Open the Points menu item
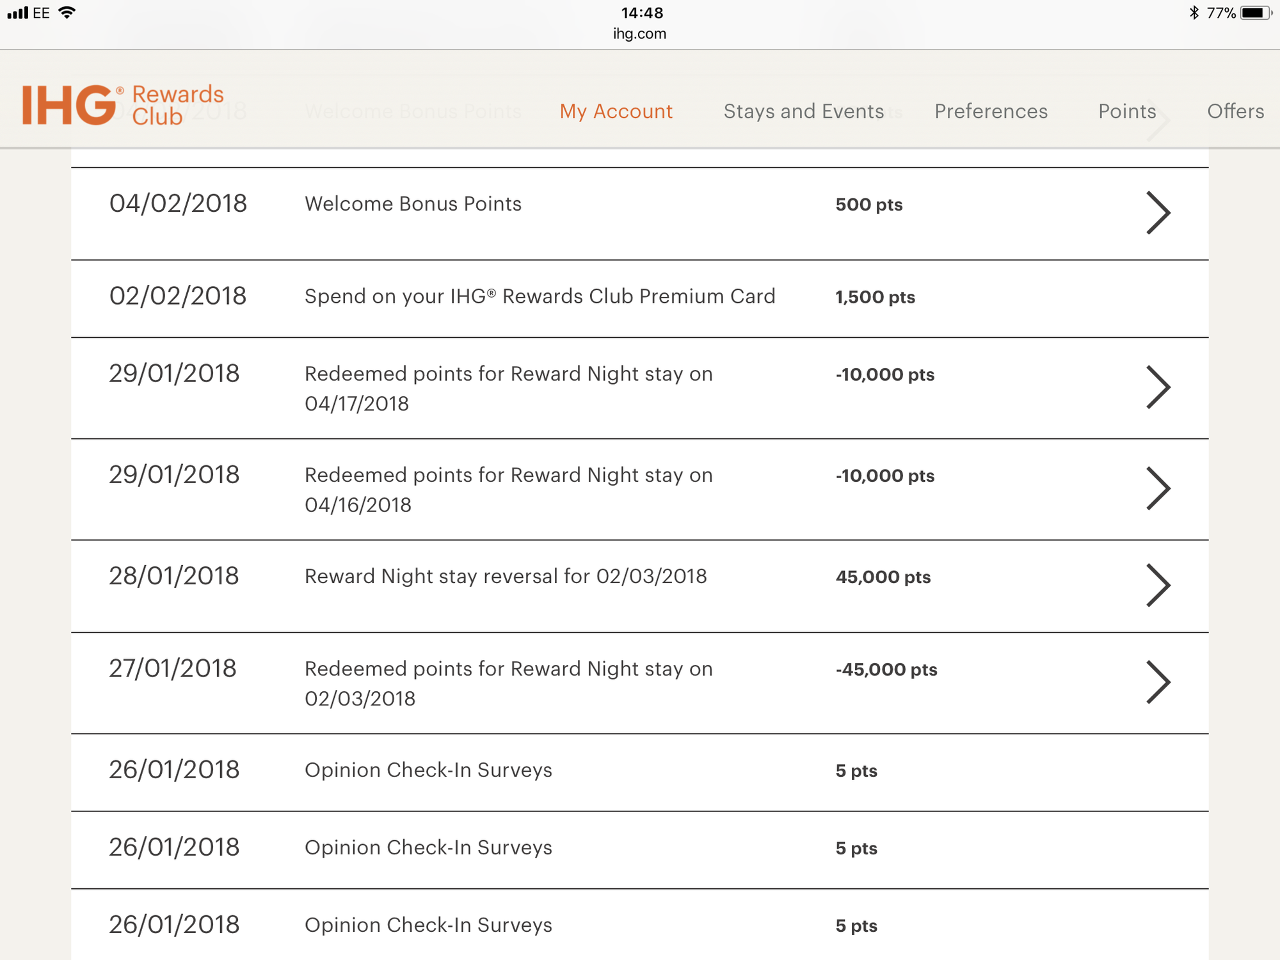Image resolution: width=1280 pixels, height=960 pixels. click(x=1127, y=111)
